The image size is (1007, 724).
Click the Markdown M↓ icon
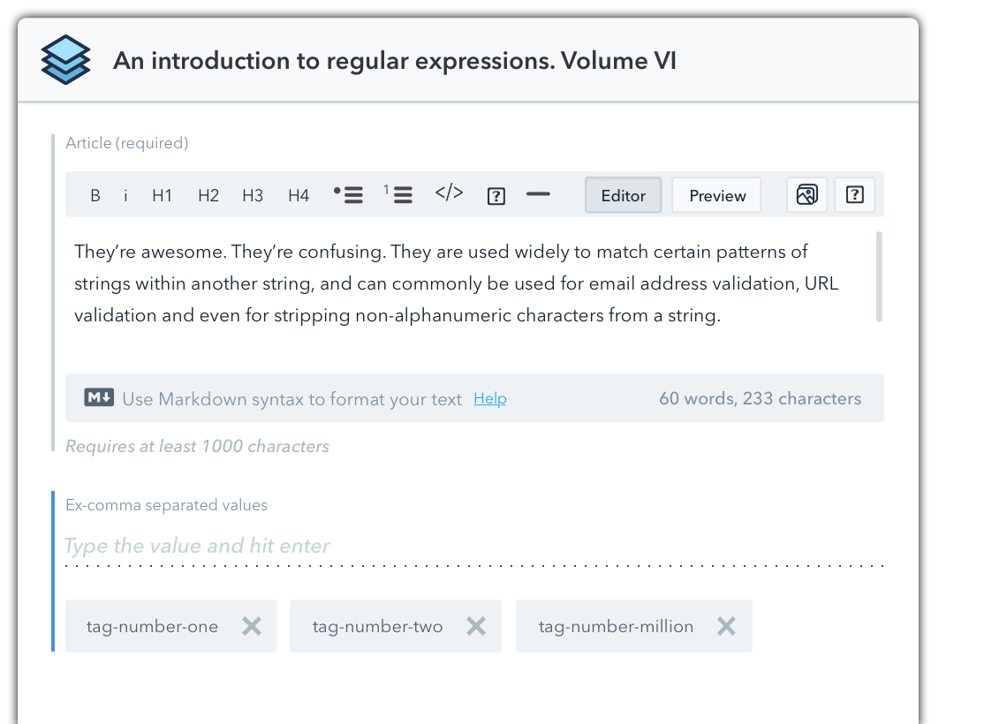click(99, 397)
